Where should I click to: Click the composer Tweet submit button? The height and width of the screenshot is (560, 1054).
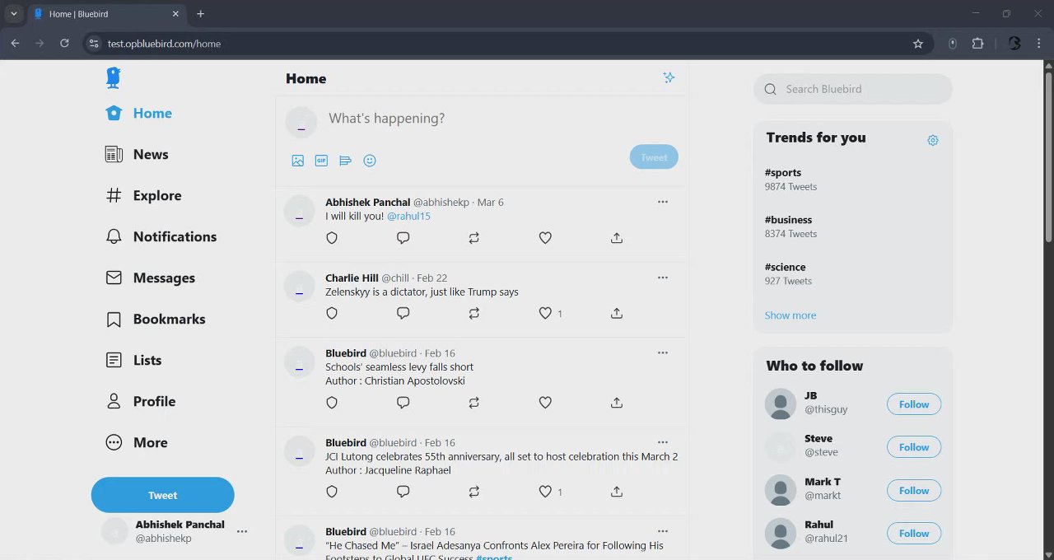(654, 157)
